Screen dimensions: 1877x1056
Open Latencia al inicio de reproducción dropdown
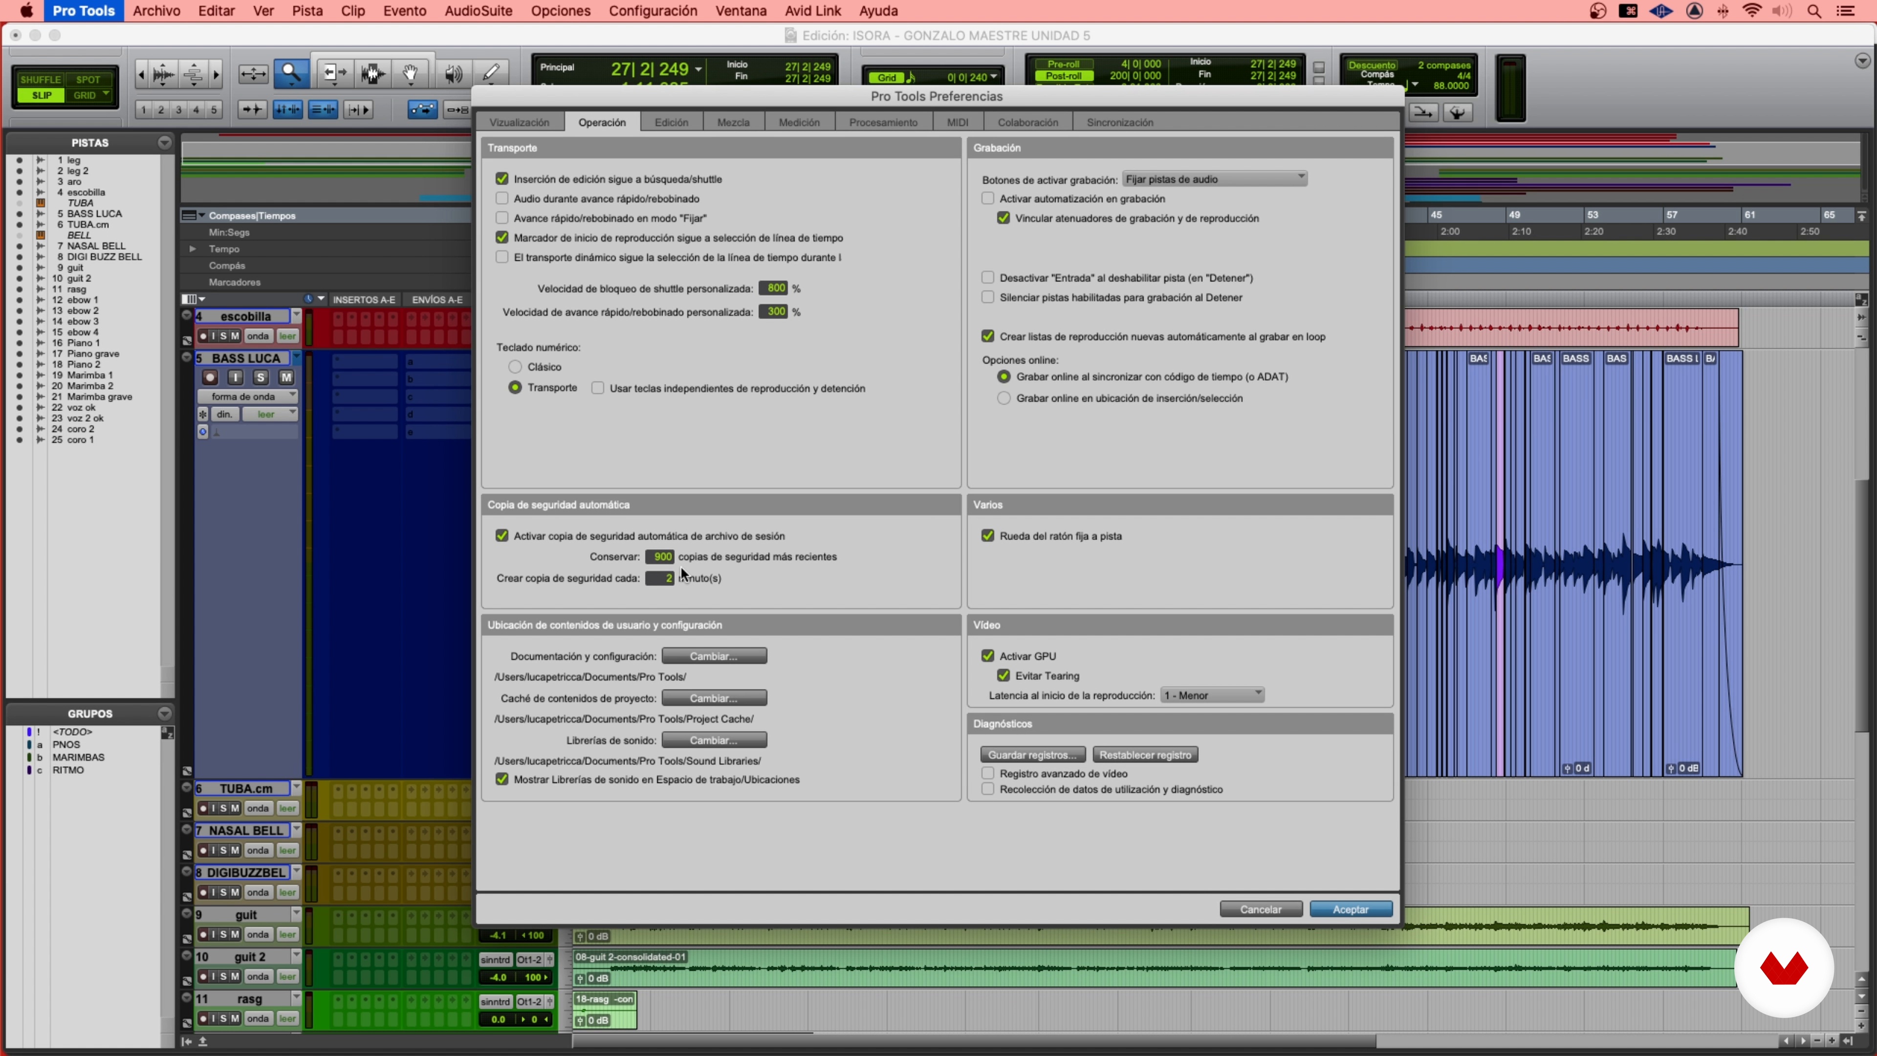point(1212,695)
